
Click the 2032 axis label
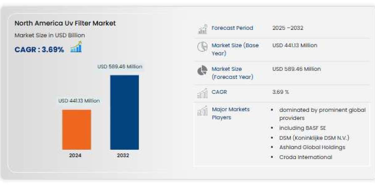[123, 156]
